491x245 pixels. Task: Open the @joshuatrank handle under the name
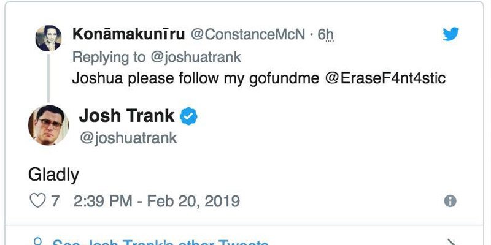pos(128,138)
